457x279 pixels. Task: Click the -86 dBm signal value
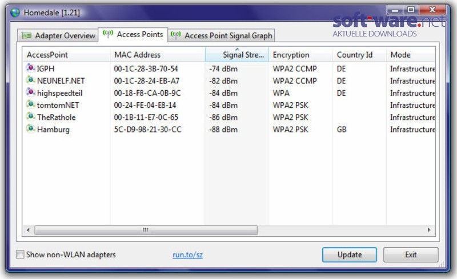223,117
